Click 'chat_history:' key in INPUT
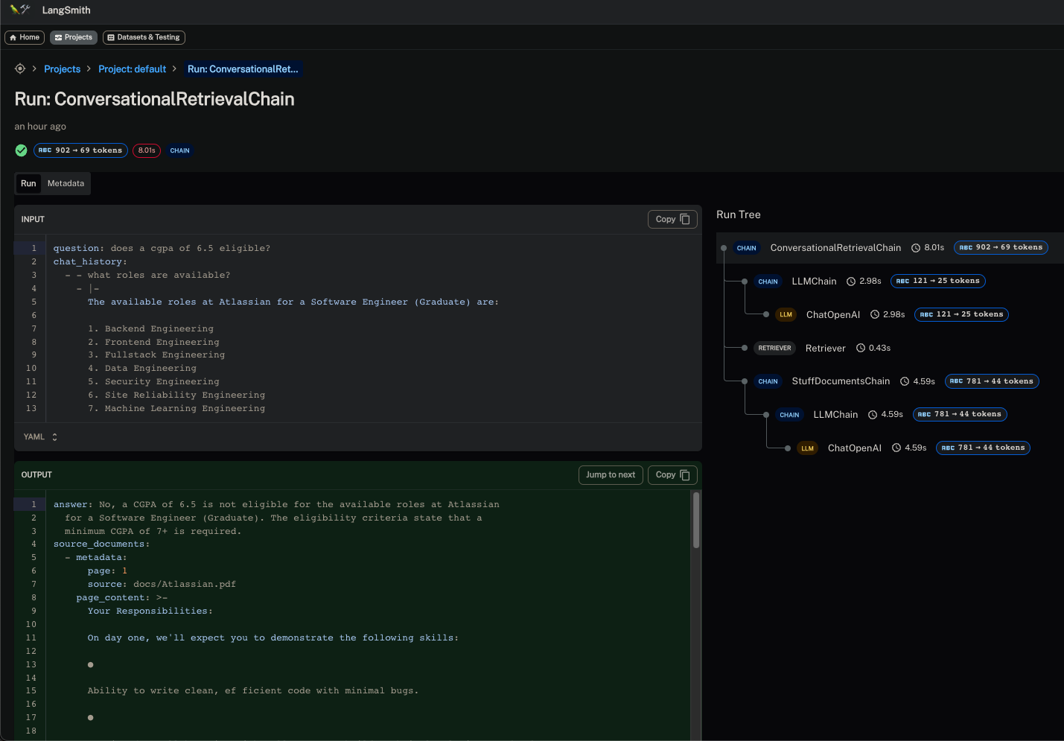 (90, 262)
